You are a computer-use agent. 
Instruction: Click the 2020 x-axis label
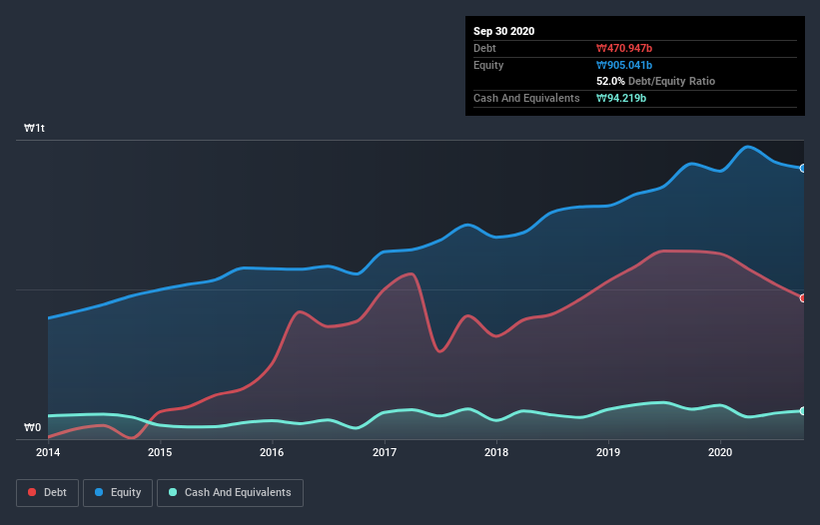click(720, 452)
